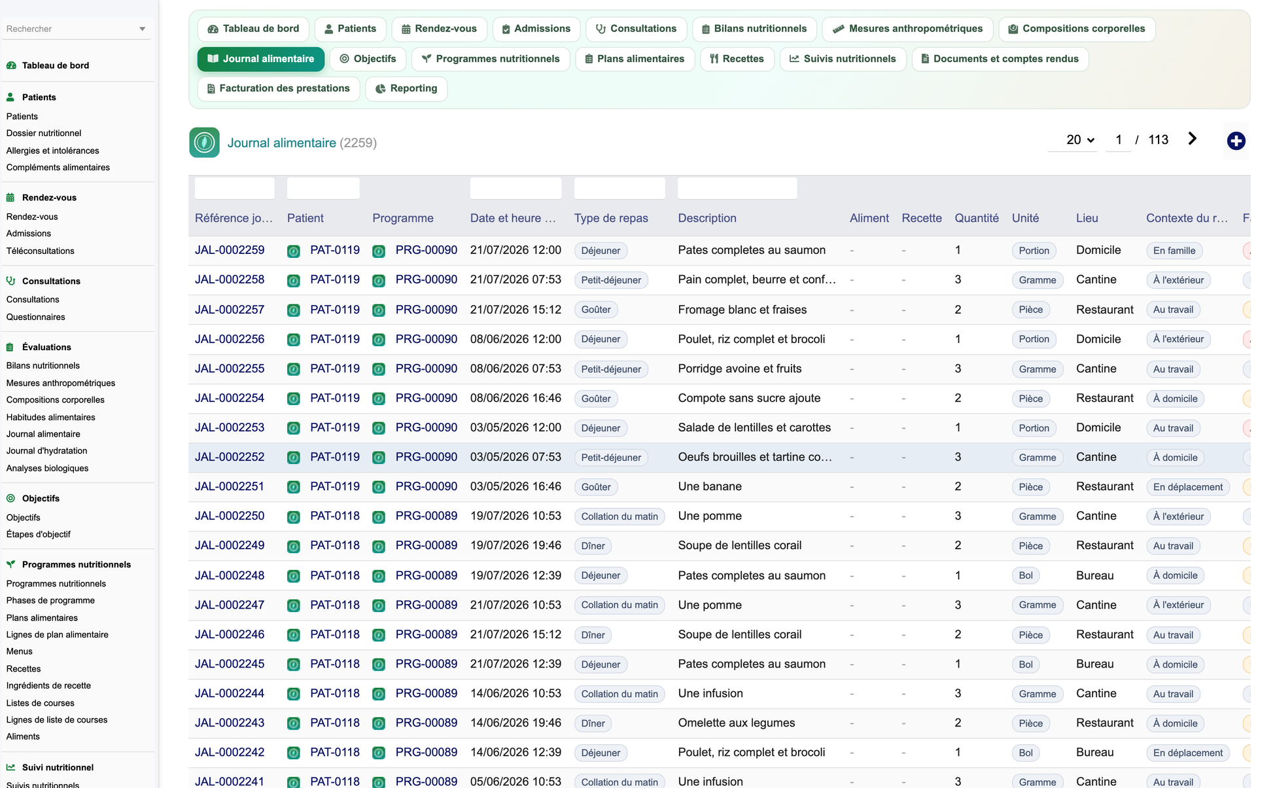Click the date cell 14/06/2026 10:53

click(x=515, y=693)
